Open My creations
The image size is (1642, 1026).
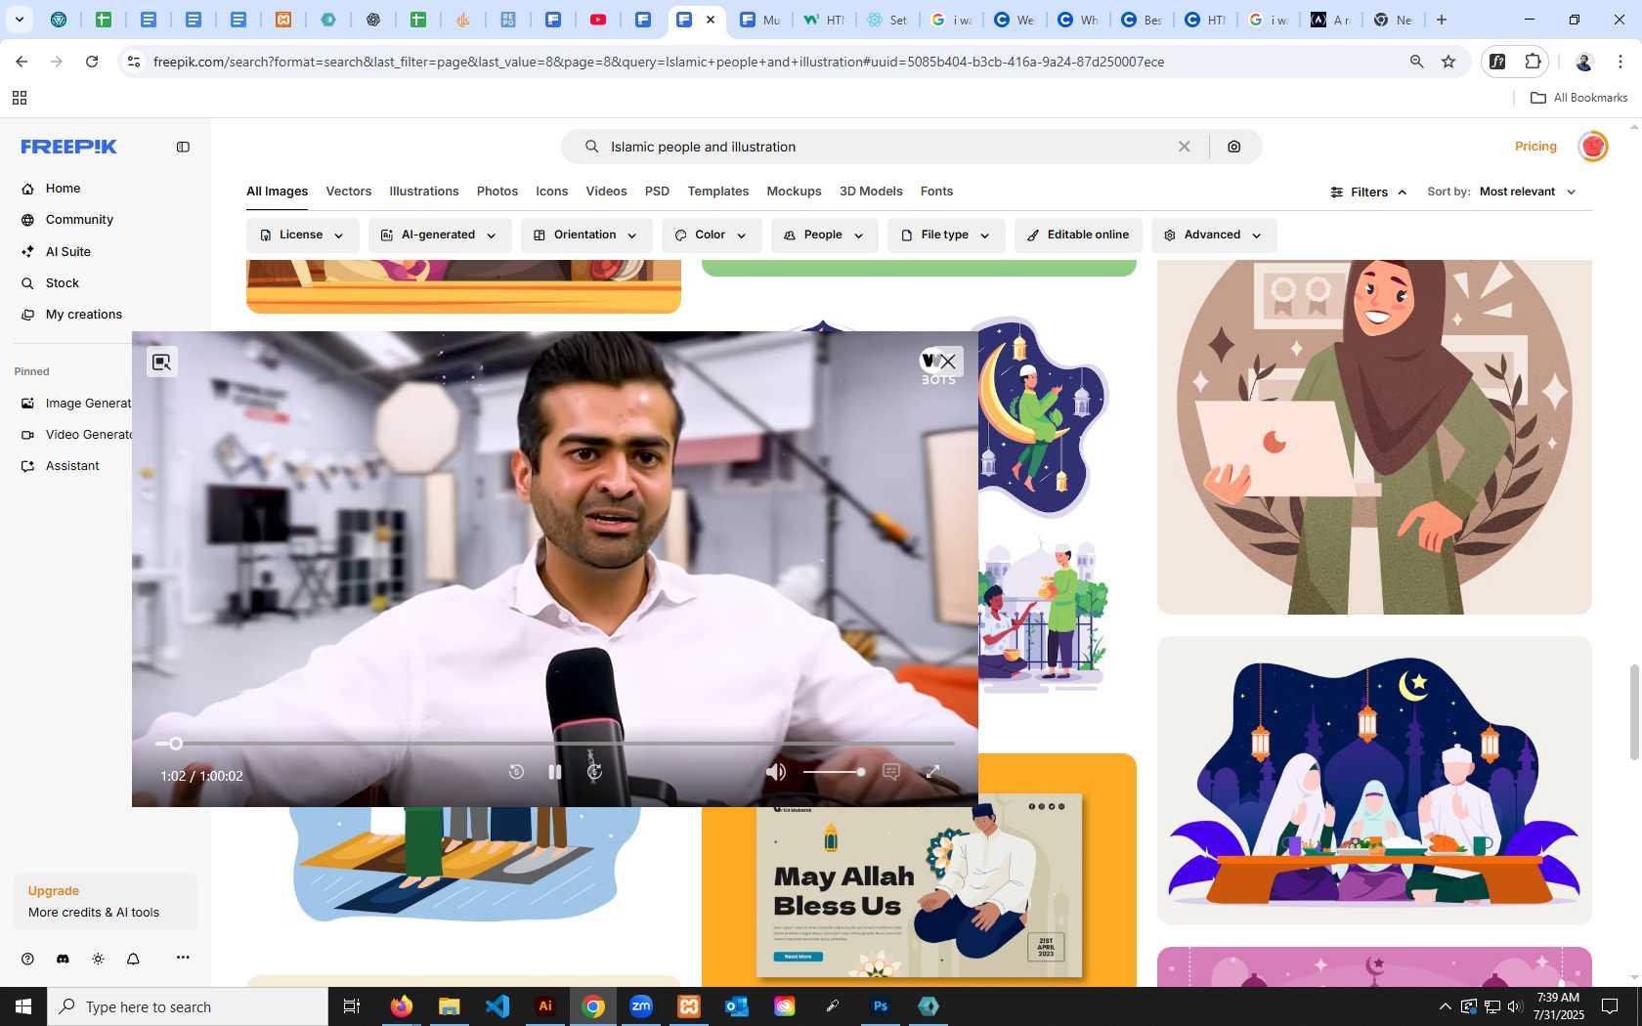pos(84,315)
